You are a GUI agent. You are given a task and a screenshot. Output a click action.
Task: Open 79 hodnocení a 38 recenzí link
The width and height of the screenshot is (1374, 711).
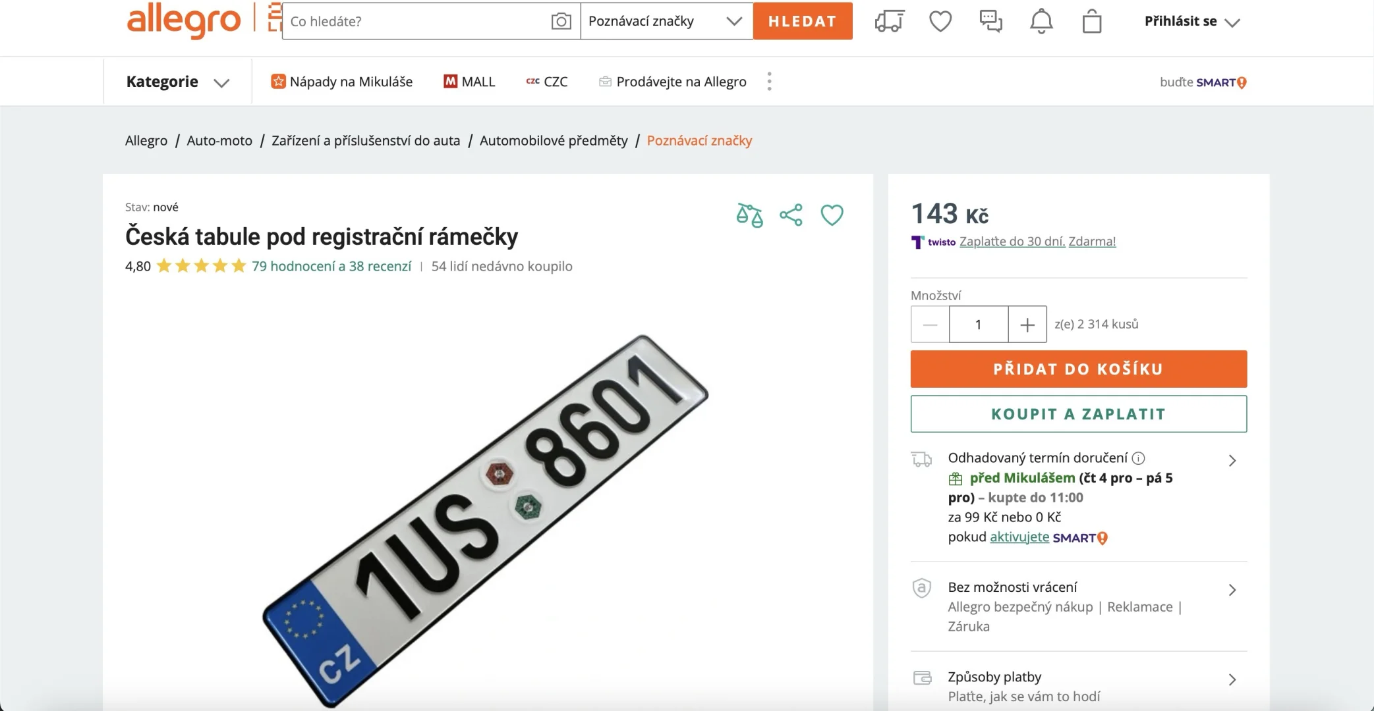tap(331, 266)
